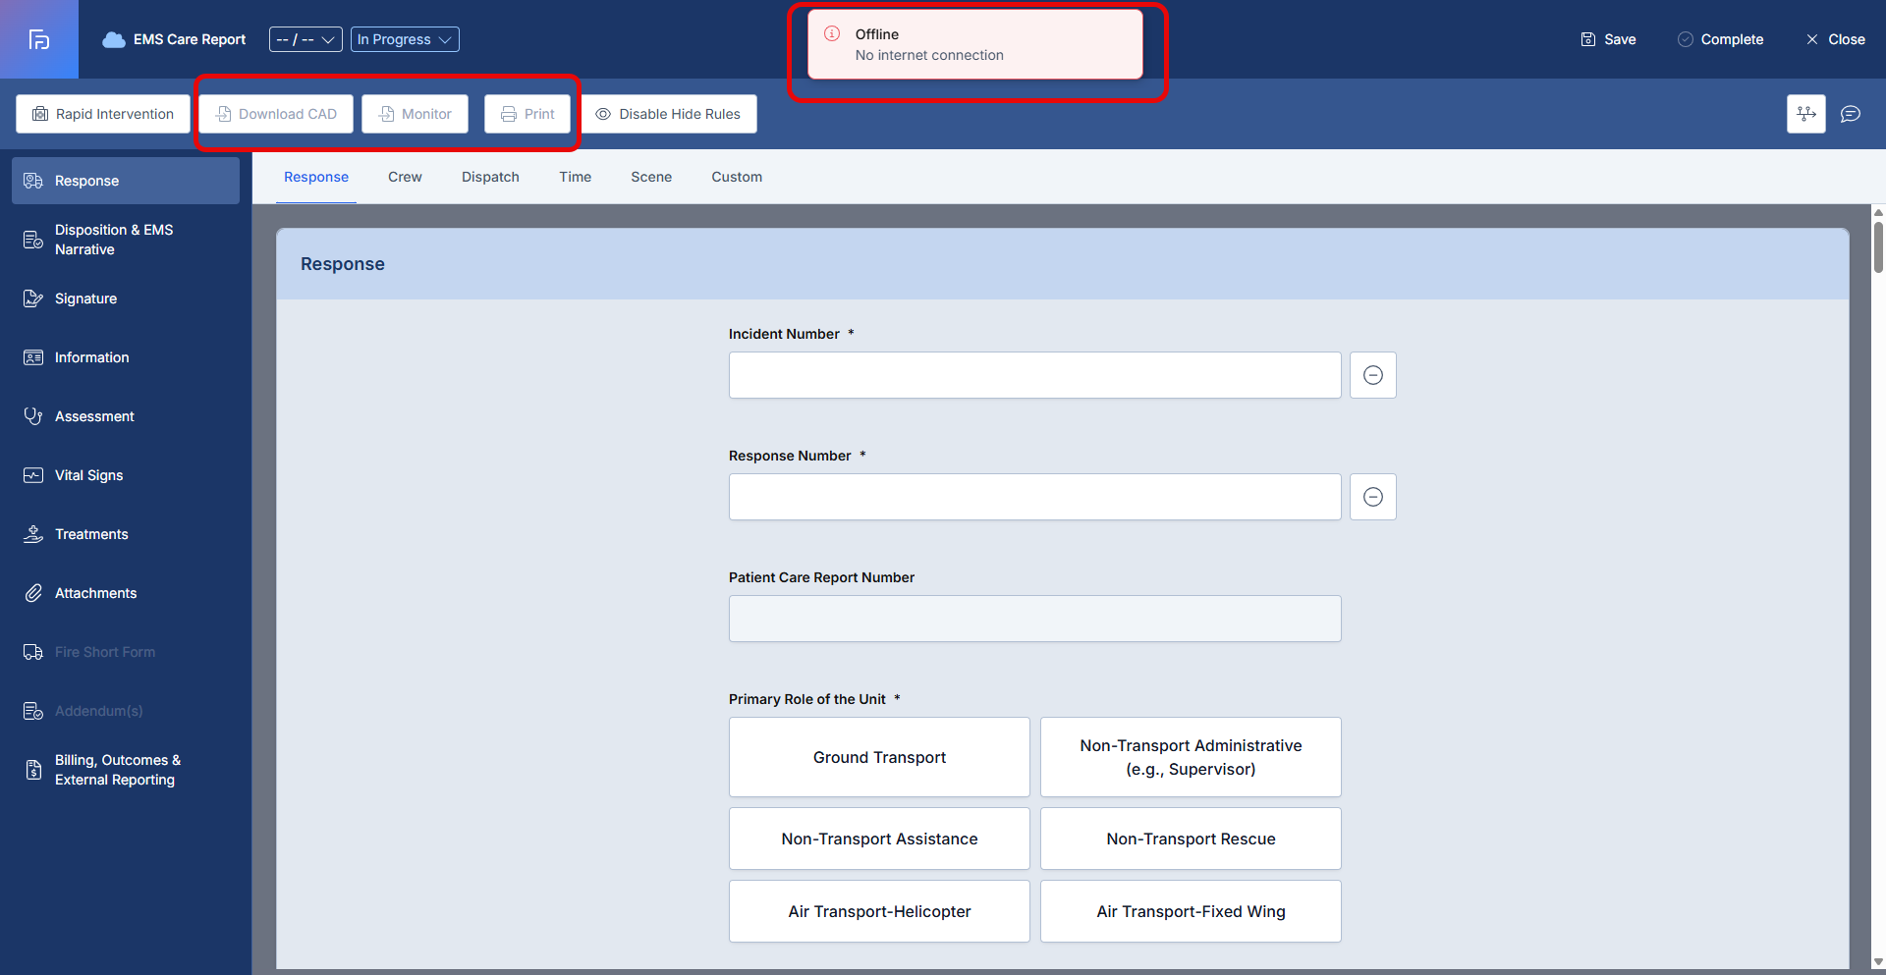Click the Download CAD button
1886x975 pixels.
(276, 114)
